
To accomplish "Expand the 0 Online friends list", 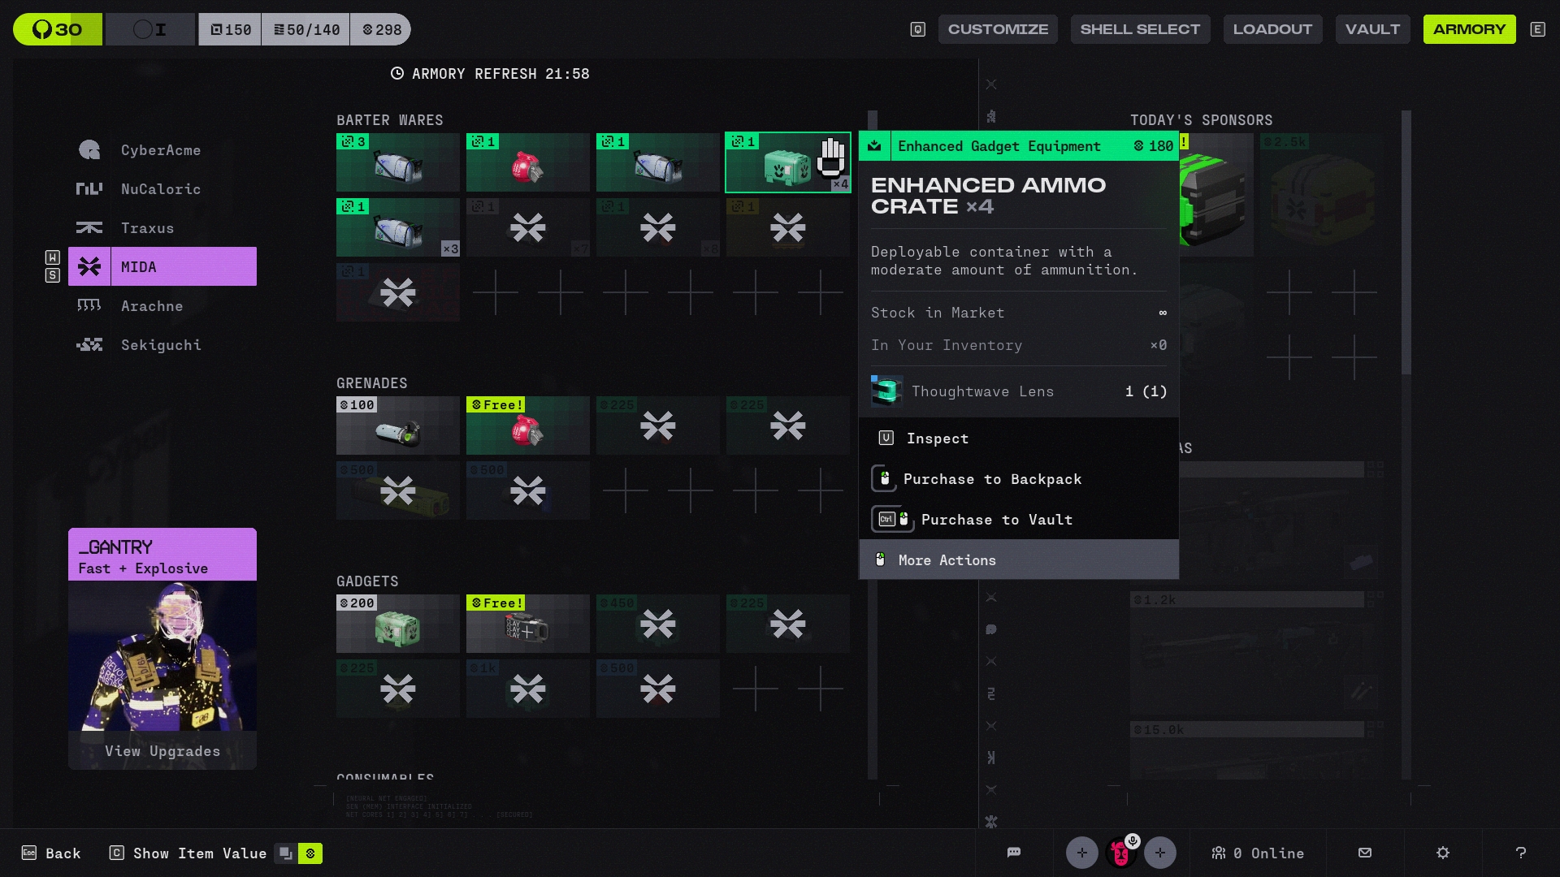I will coord(1258,853).
